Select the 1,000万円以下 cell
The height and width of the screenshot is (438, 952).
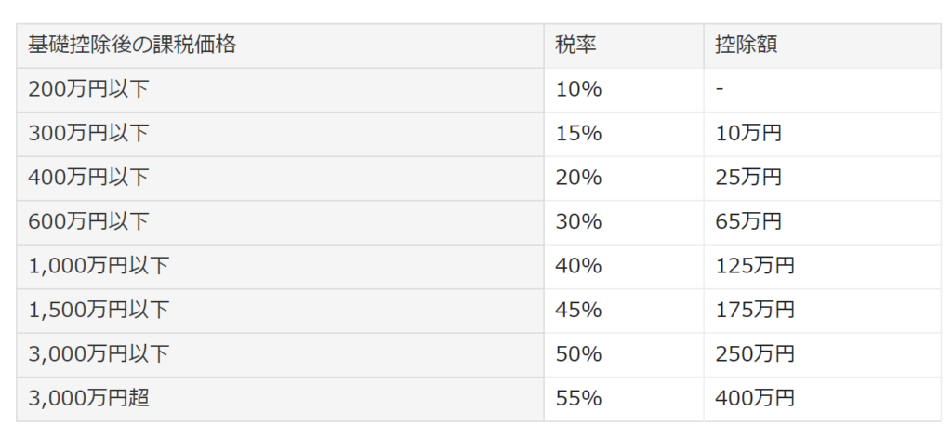[280, 267]
